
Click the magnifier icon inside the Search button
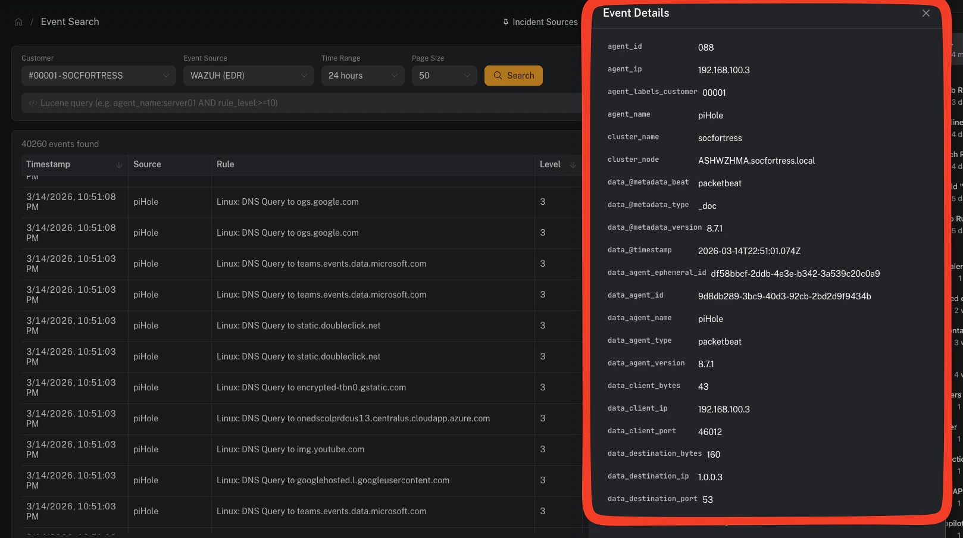tap(498, 76)
